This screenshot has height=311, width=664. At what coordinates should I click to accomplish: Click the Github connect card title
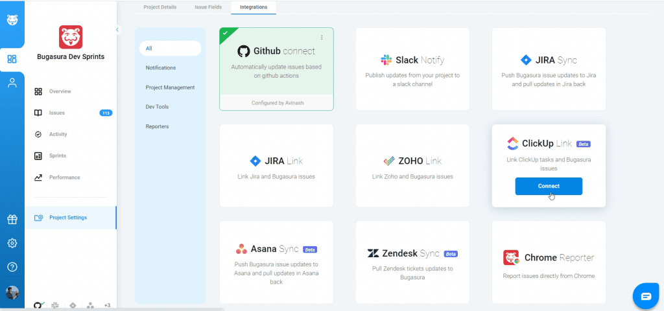click(x=284, y=51)
